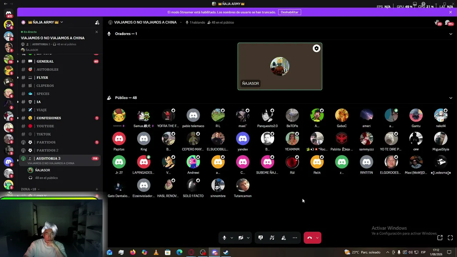Open the notifications avatar with 99+ badge
Image resolution: width=457 pixels, height=257 pixels.
(x=449, y=23)
